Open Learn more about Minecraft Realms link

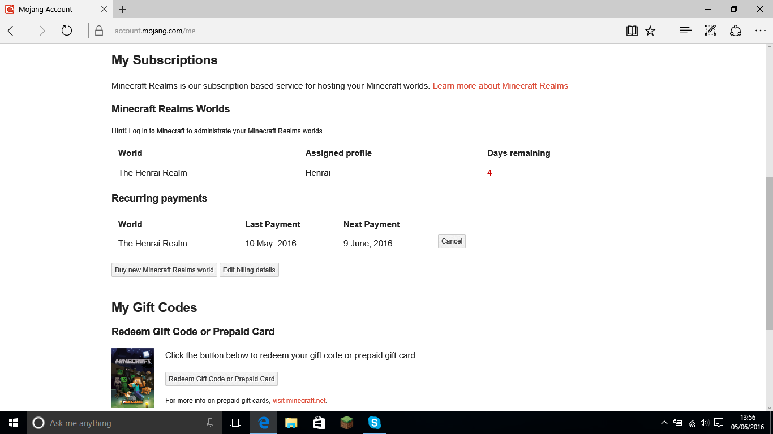tap(500, 86)
